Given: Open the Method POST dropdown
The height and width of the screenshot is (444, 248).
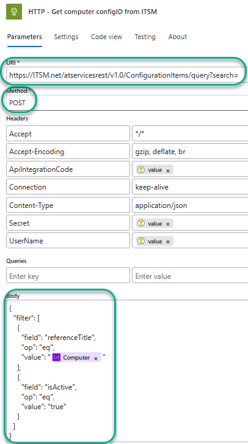Looking at the screenshot, I should click(126, 103).
